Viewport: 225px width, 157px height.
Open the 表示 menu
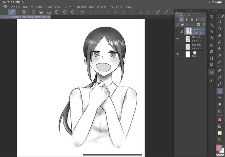click(91, 7)
